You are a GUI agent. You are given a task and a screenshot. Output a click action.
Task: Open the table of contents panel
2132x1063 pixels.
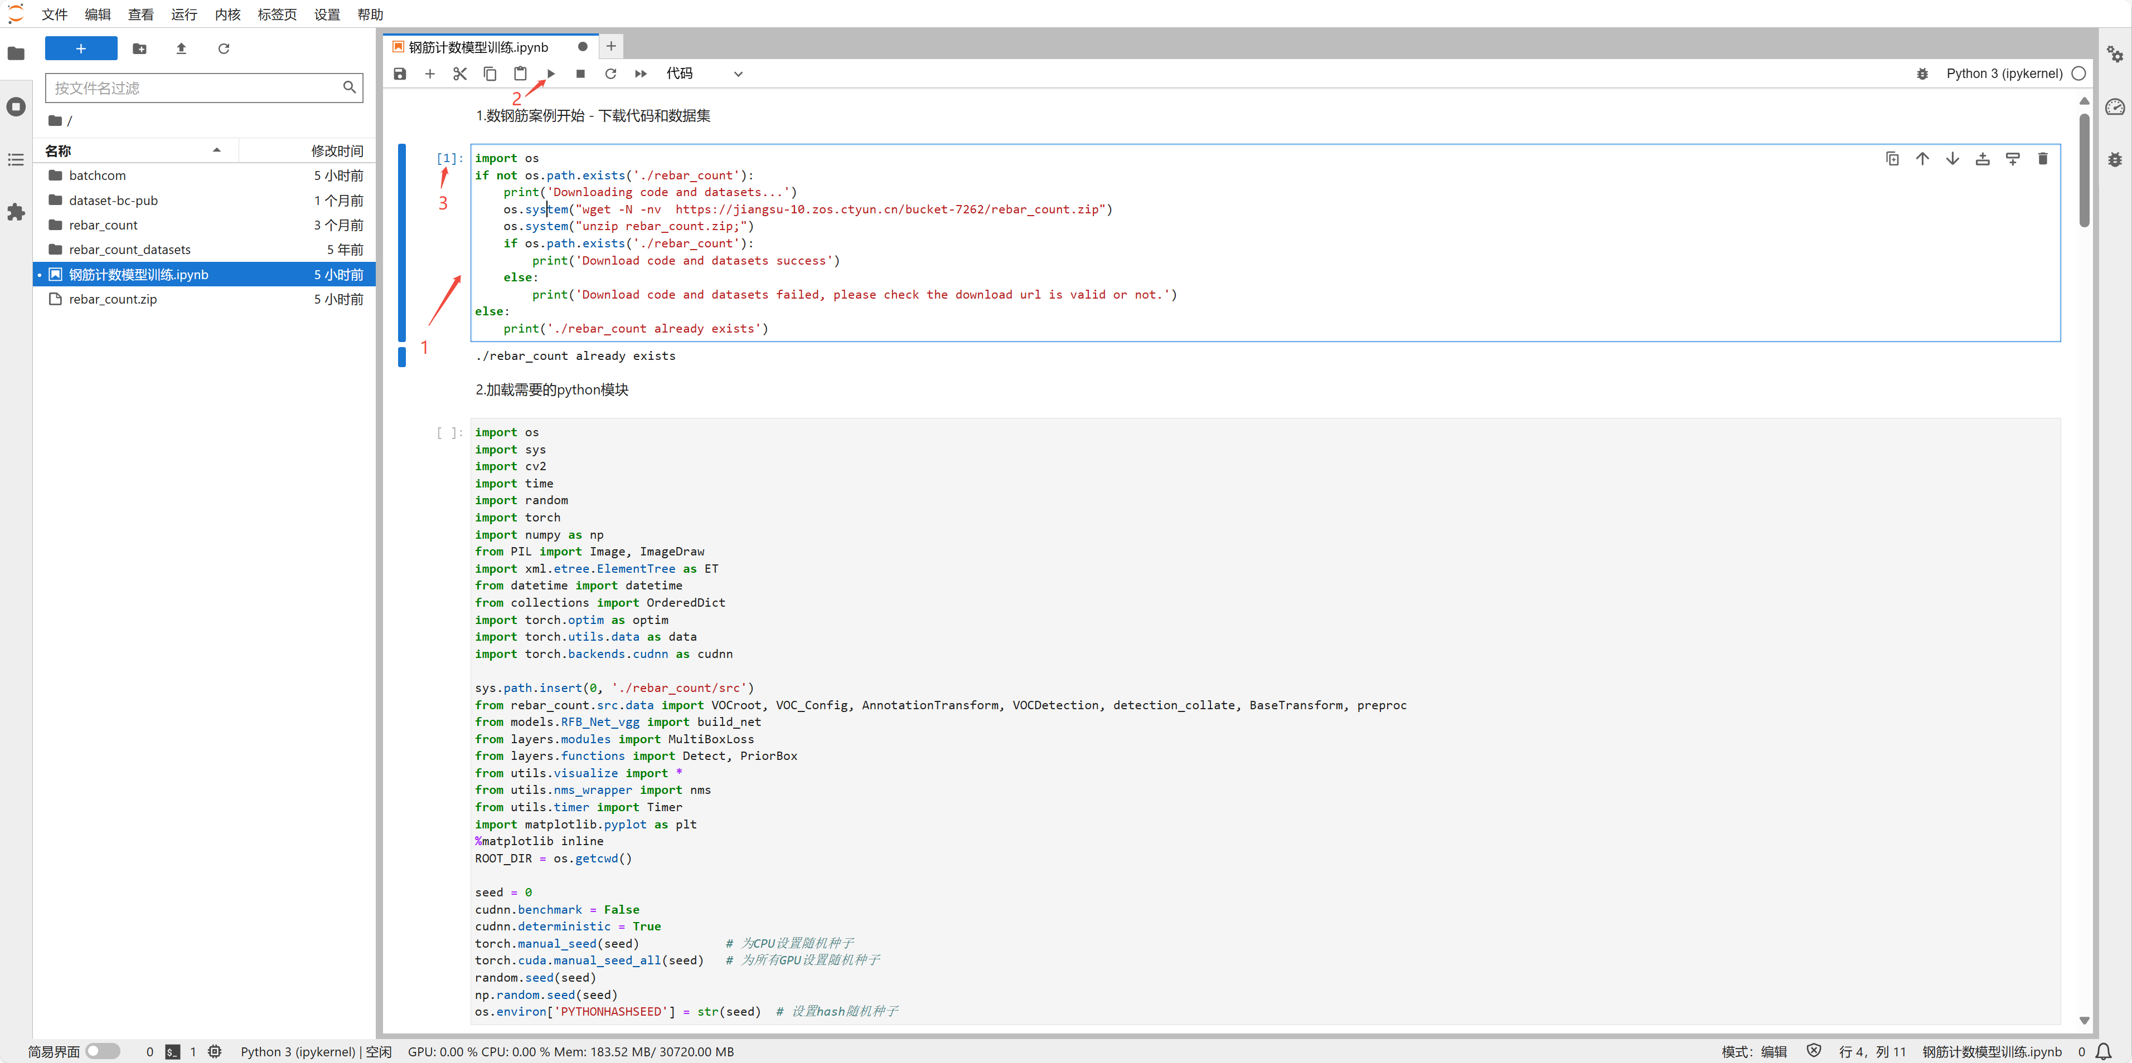click(x=16, y=160)
